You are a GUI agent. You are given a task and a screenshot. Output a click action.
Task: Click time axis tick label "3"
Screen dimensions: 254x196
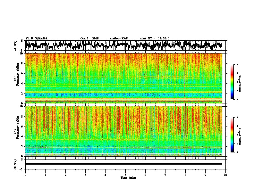85,175
